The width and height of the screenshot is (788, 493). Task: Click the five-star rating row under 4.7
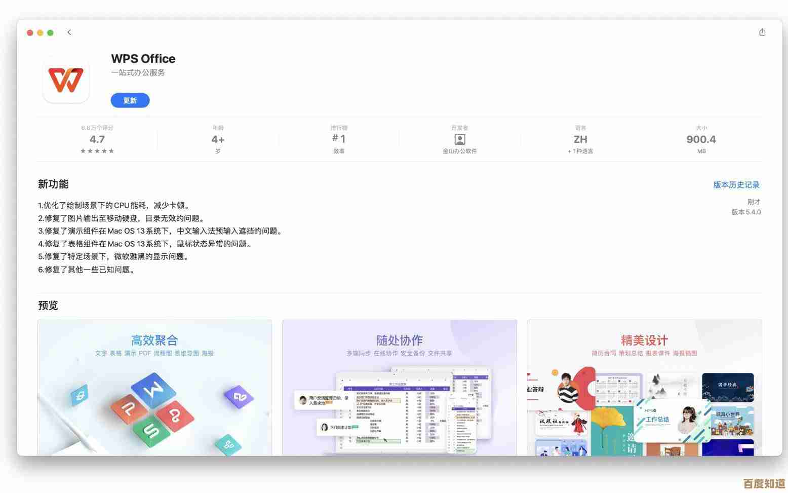97,150
